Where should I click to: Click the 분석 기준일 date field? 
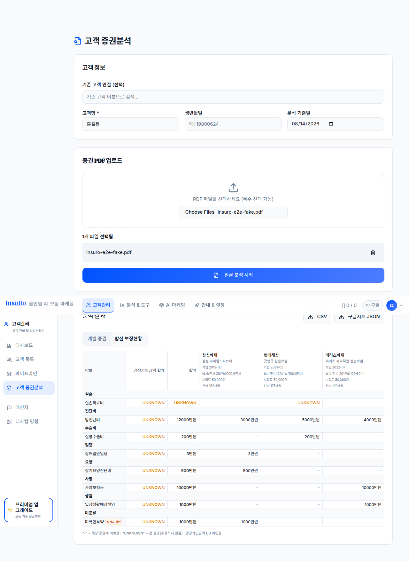coord(336,124)
